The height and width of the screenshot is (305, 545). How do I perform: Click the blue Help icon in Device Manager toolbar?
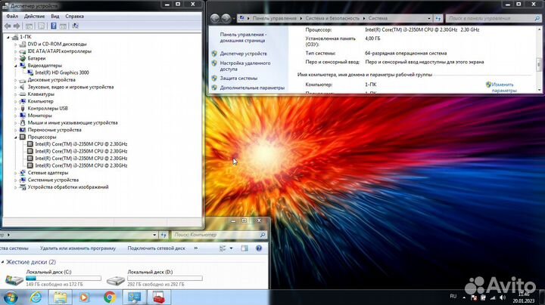tap(54, 26)
